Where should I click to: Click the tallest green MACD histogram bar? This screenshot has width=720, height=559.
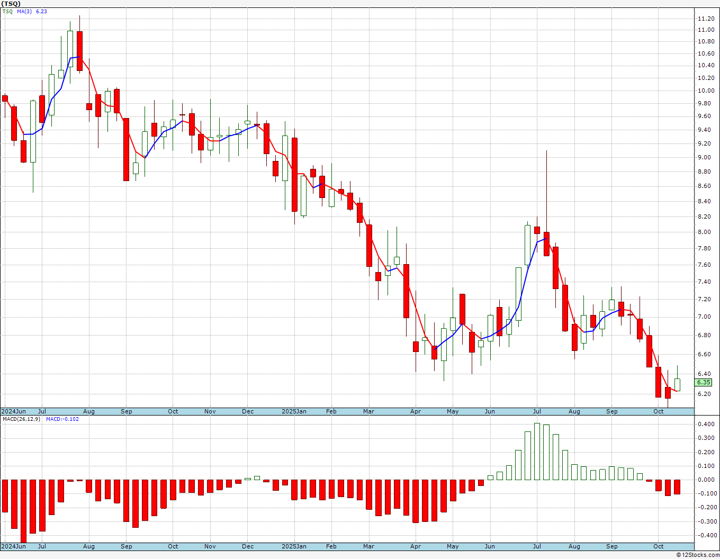point(537,451)
